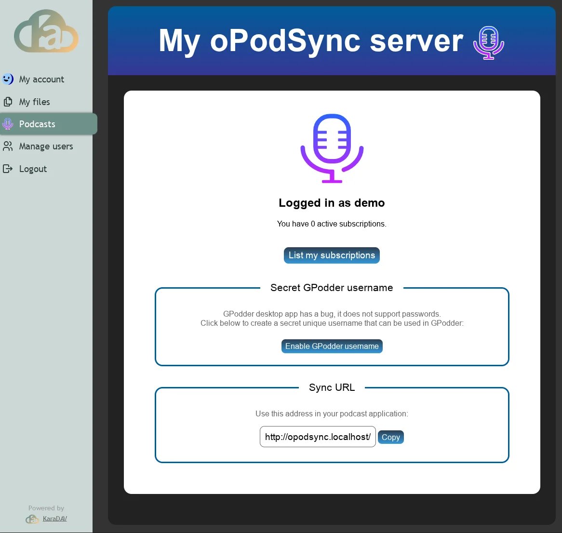Switch to the Manage users section
The height and width of the screenshot is (533, 562).
[x=46, y=146]
